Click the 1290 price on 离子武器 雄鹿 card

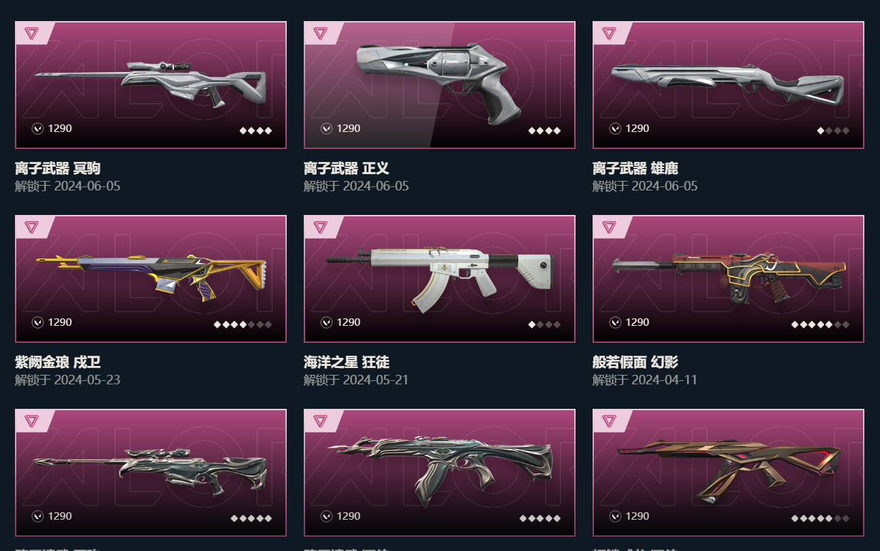click(x=637, y=129)
